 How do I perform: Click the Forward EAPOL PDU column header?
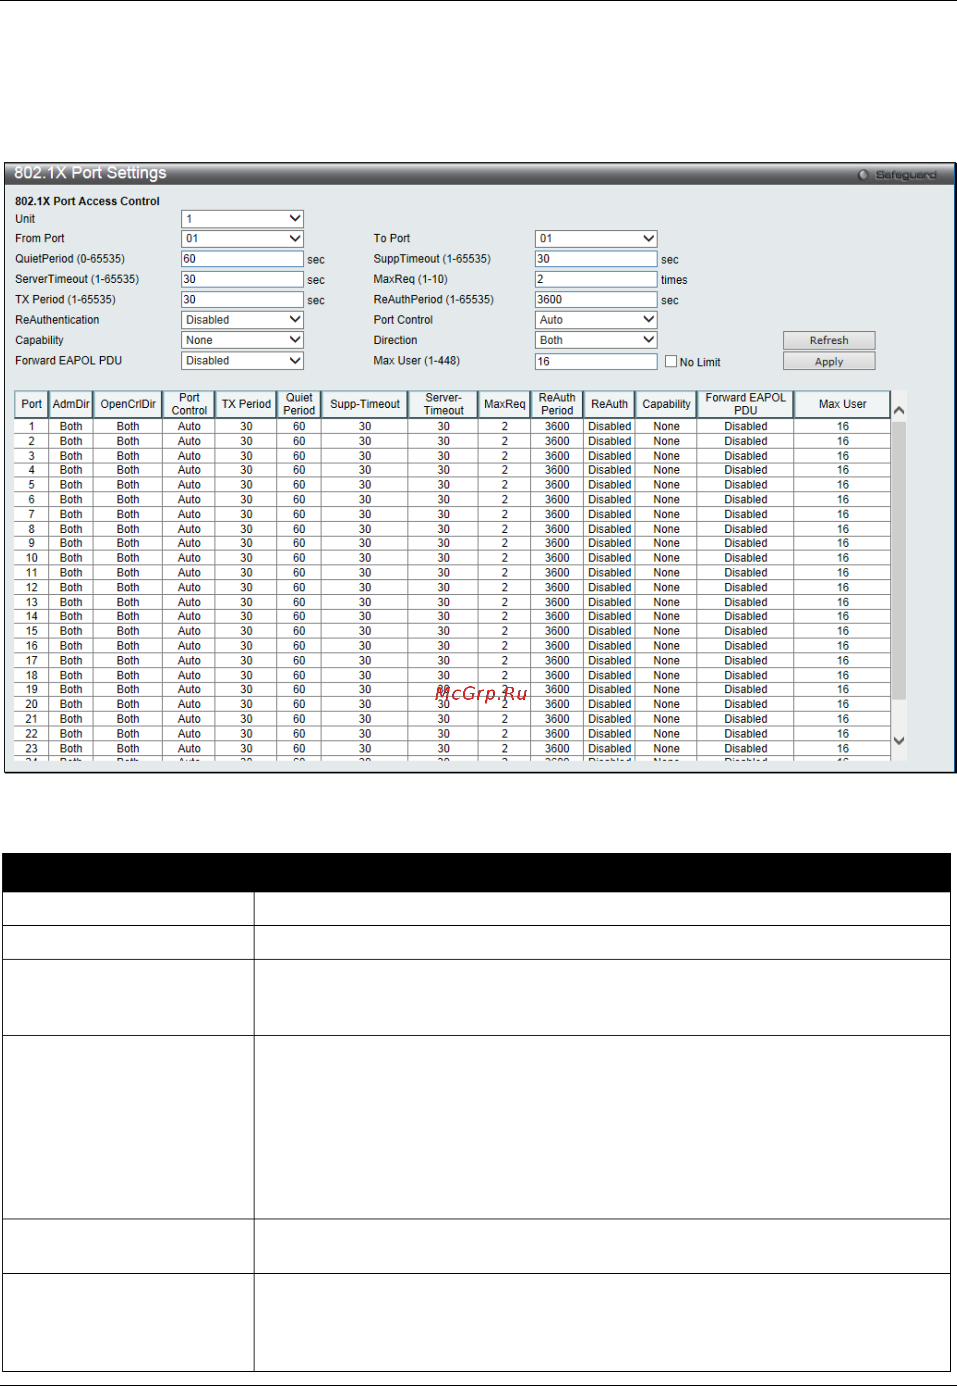pos(745,404)
